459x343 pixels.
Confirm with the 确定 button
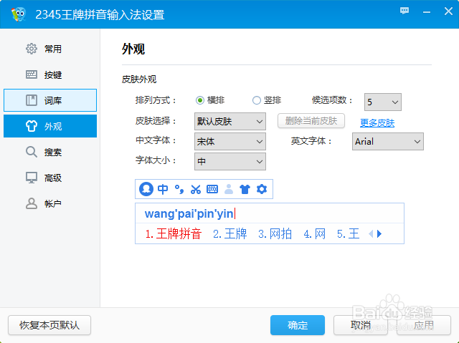click(x=298, y=325)
